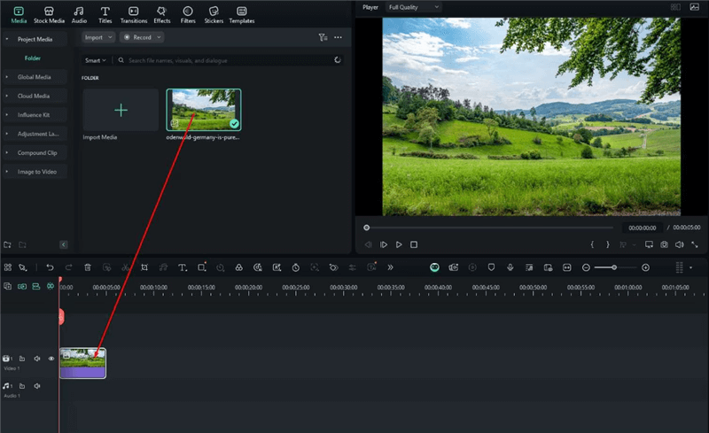The image size is (709, 433).
Task: Click the next frame button
Action: click(x=384, y=244)
